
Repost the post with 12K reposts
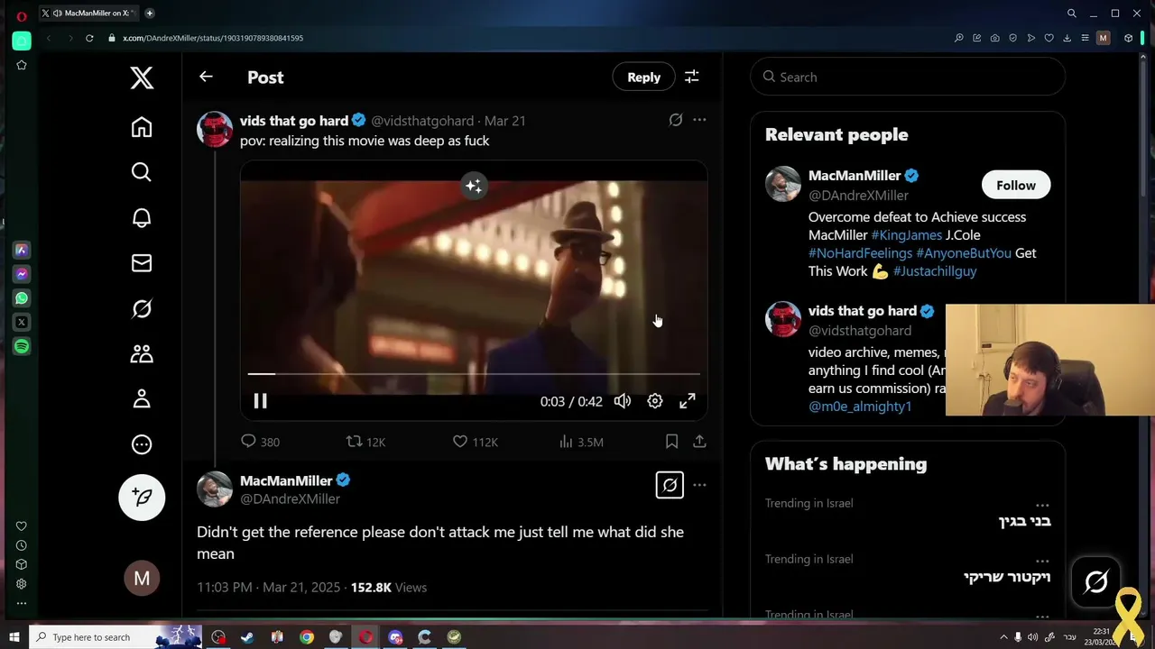[365, 442]
